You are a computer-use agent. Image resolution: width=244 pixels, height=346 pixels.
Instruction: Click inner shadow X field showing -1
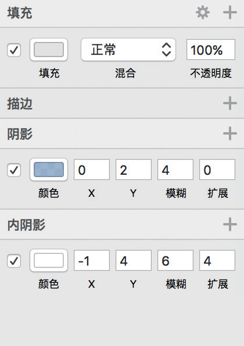pos(92,260)
